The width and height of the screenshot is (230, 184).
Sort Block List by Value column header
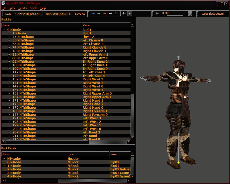point(106,25)
